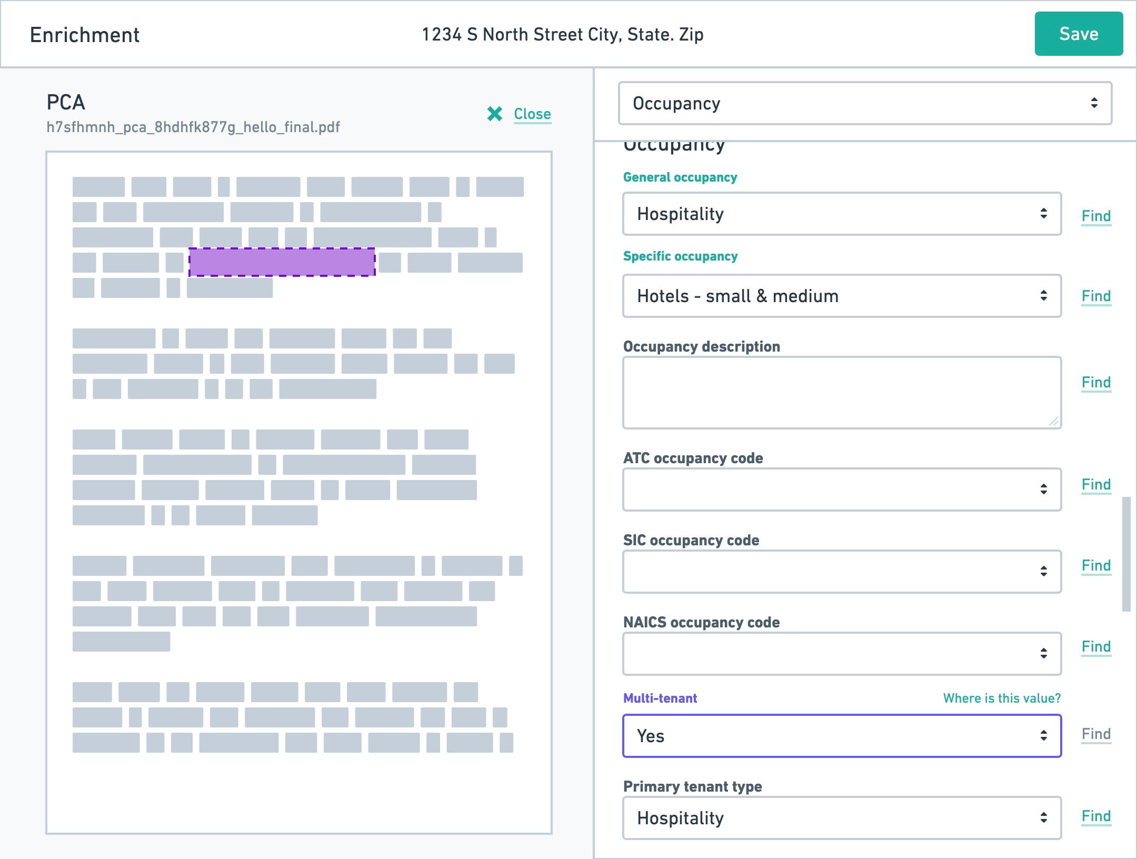This screenshot has height=859, width=1137.
Task: Click into Occupancy description text area
Action: tap(841, 393)
